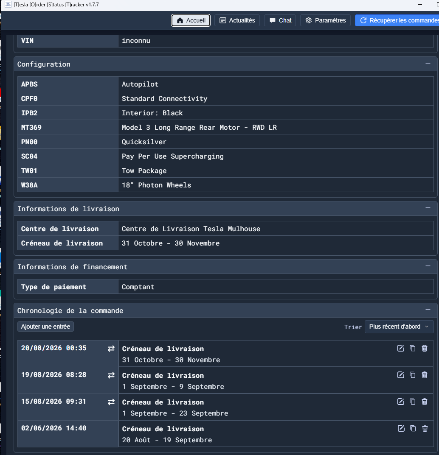Delete the 15/08/2026 09:31 timeline entry
This screenshot has height=455, width=439.
(x=425, y=402)
